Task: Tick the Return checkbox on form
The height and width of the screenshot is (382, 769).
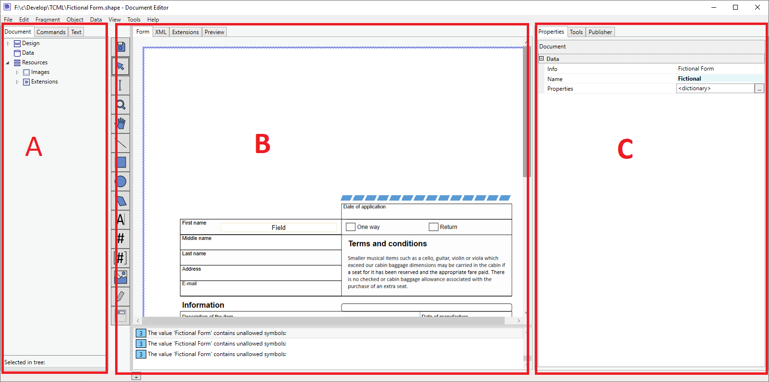Action: point(434,227)
